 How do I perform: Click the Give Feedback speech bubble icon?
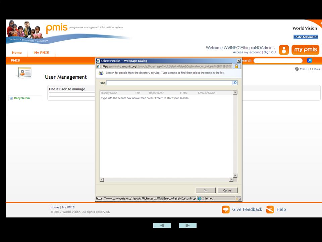click(226, 209)
